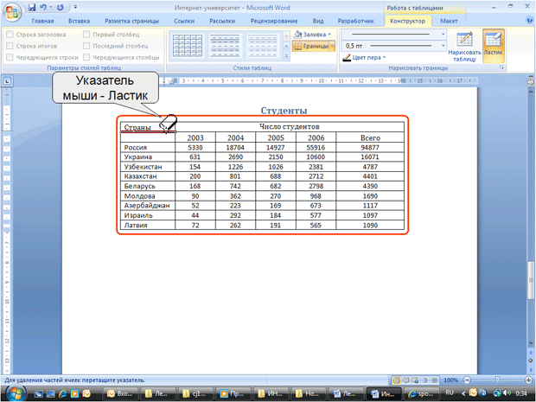The height and width of the screenshot is (402, 536).
Task: Open the Office round button menu
Action: pos(12,11)
